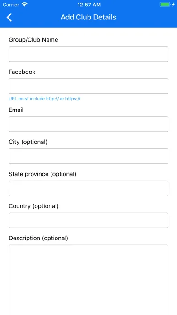Activate the City (optional) field
Image resolution: width=177 pixels, height=315 pixels.
coord(88,156)
